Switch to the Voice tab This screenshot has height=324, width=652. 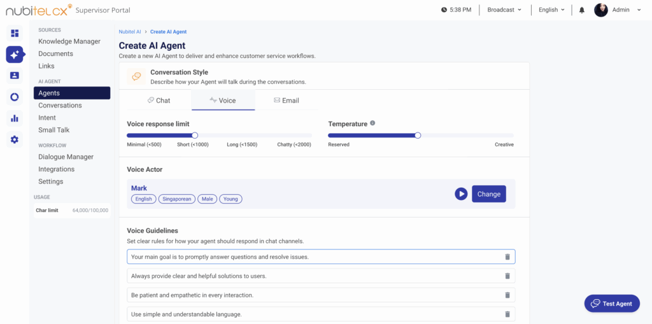pos(223,100)
